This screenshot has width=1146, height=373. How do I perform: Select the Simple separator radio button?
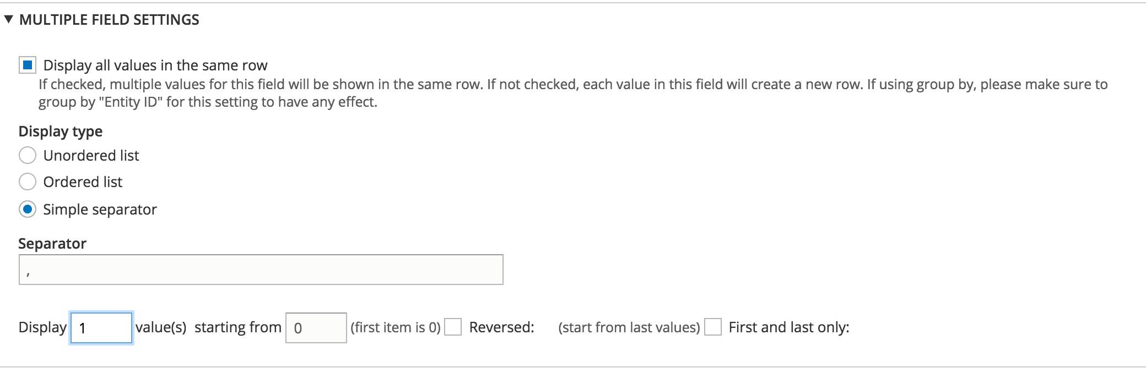click(28, 210)
